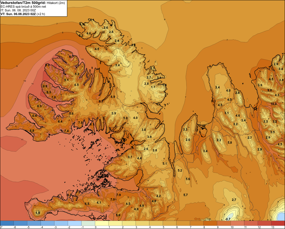
Task: Click the '4.8' temperature value
Action: [x=154, y=201]
